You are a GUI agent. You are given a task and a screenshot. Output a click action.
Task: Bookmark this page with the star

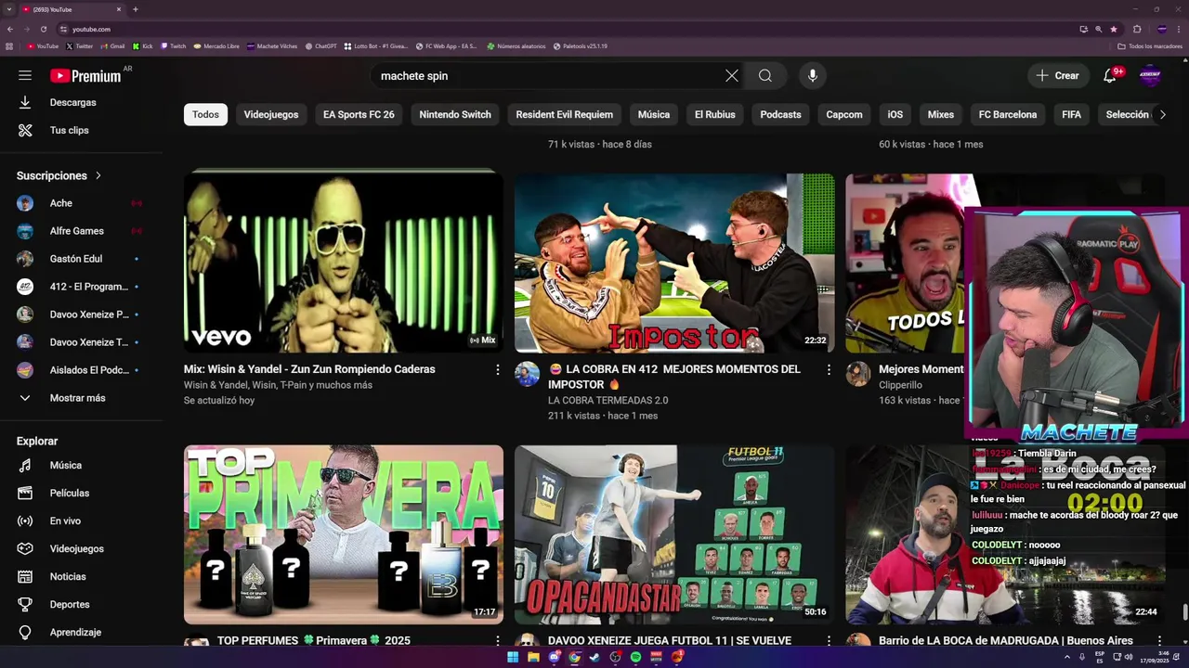click(x=1114, y=29)
